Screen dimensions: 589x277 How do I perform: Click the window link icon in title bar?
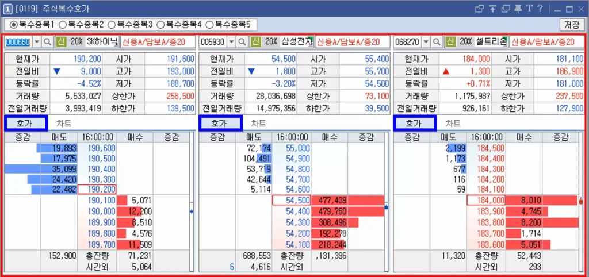(x=480, y=8)
